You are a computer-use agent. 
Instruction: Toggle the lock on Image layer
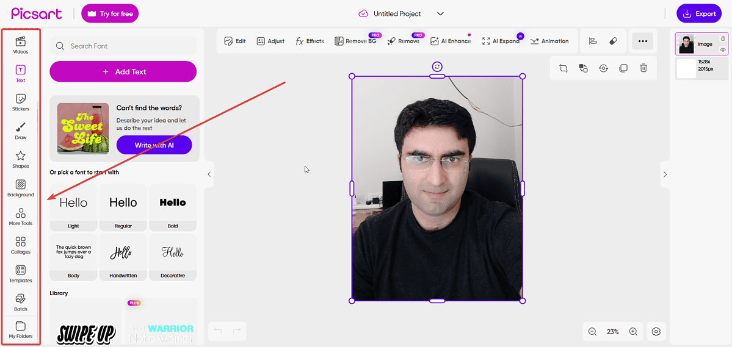point(723,38)
